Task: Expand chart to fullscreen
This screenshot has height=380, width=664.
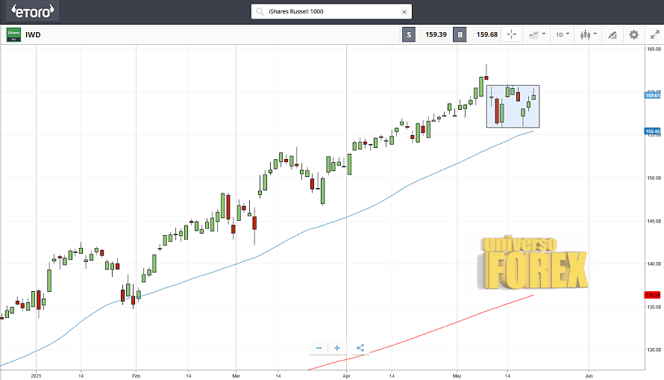Action: coord(654,34)
